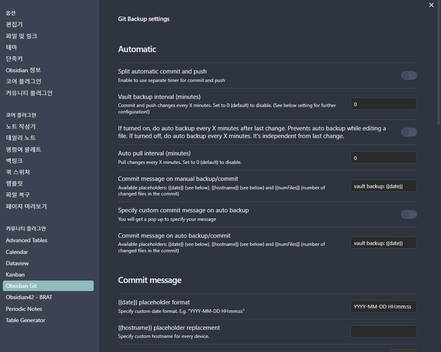Screen dimensions: 441x352
Task: Edit auto backup commit message field
Action: (384, 243)
